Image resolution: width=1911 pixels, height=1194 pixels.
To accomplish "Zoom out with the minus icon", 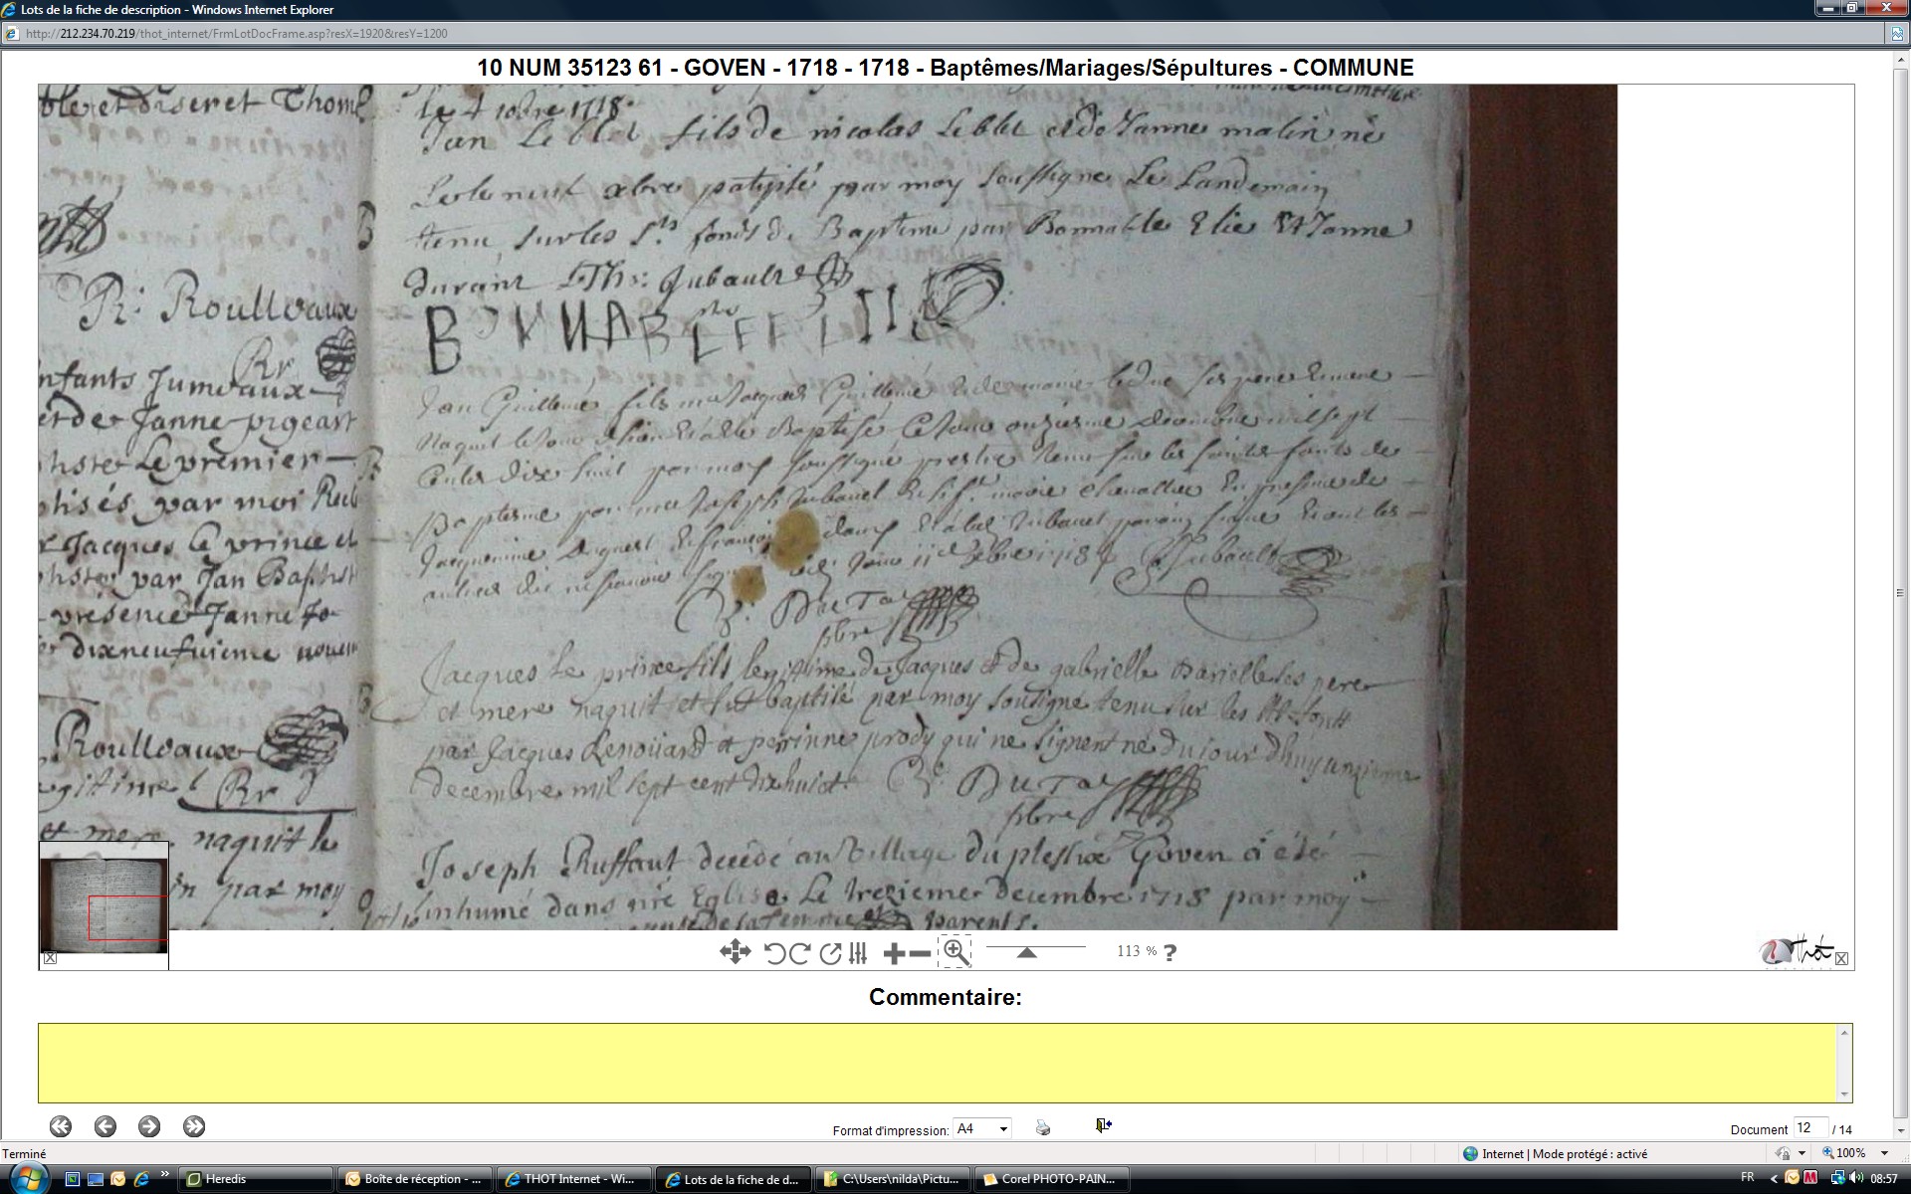I will 921,953.
